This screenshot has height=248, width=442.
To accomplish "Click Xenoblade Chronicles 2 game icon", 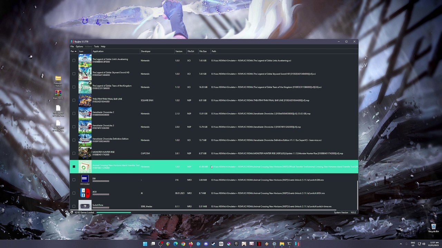I will 85,114.
